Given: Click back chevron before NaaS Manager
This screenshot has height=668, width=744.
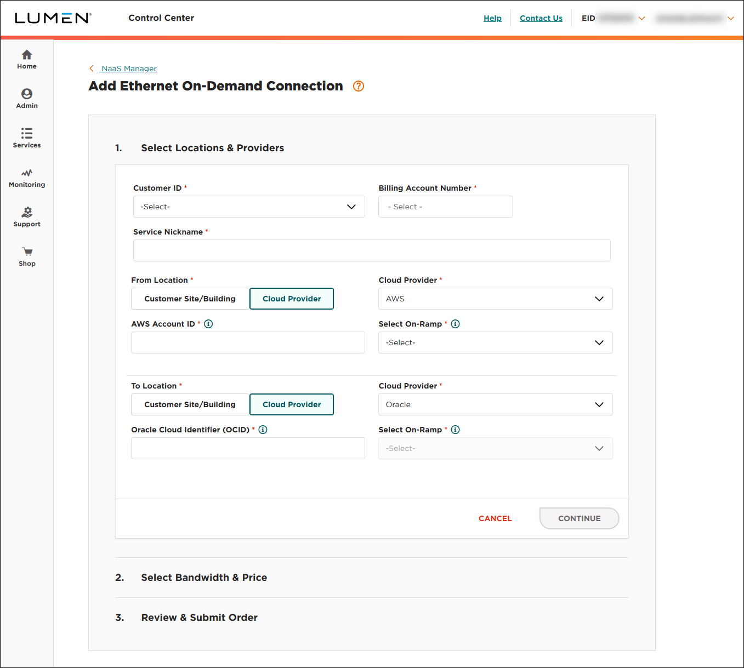Looking at the screenshot, I should point(92,68).
